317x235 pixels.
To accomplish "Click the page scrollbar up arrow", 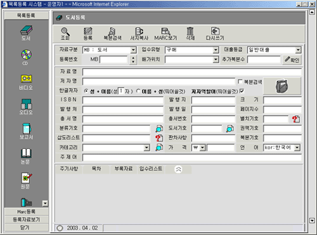I will coord(312,12).
